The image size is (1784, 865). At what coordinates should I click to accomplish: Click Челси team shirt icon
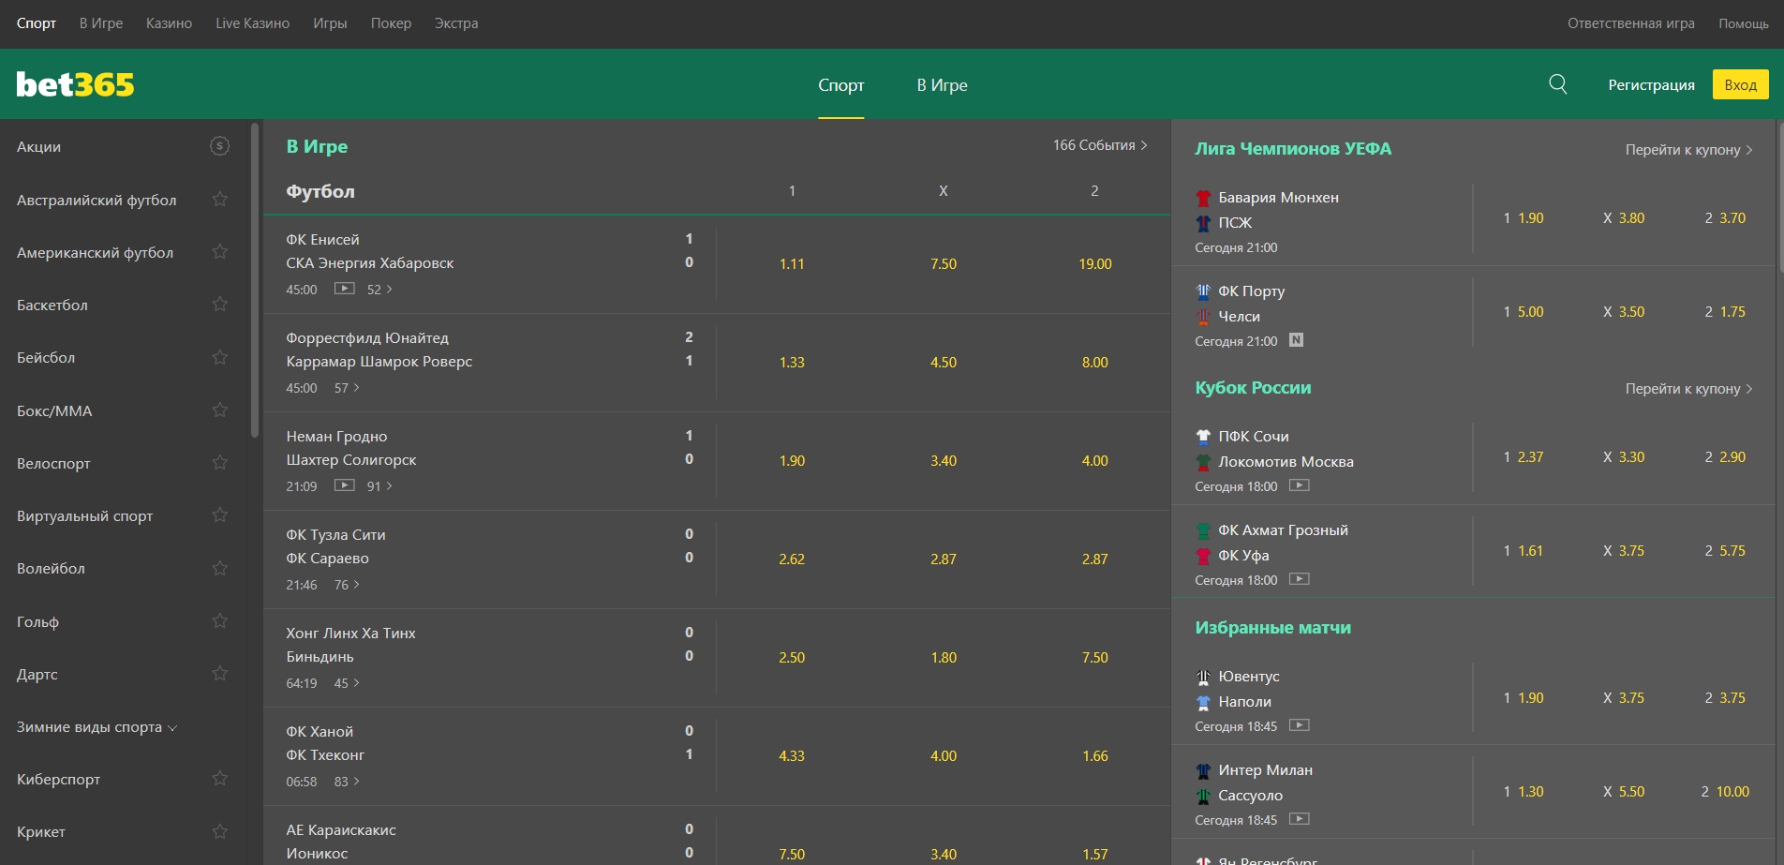[1203, 317]
